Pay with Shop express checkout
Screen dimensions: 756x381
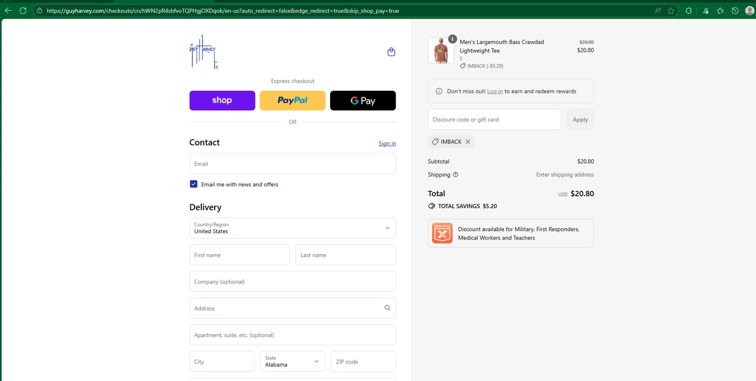coord(222,101)
